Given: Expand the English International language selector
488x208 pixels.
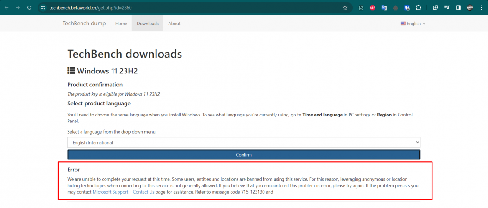Looking at the screenshot, I should coord(244,143).
